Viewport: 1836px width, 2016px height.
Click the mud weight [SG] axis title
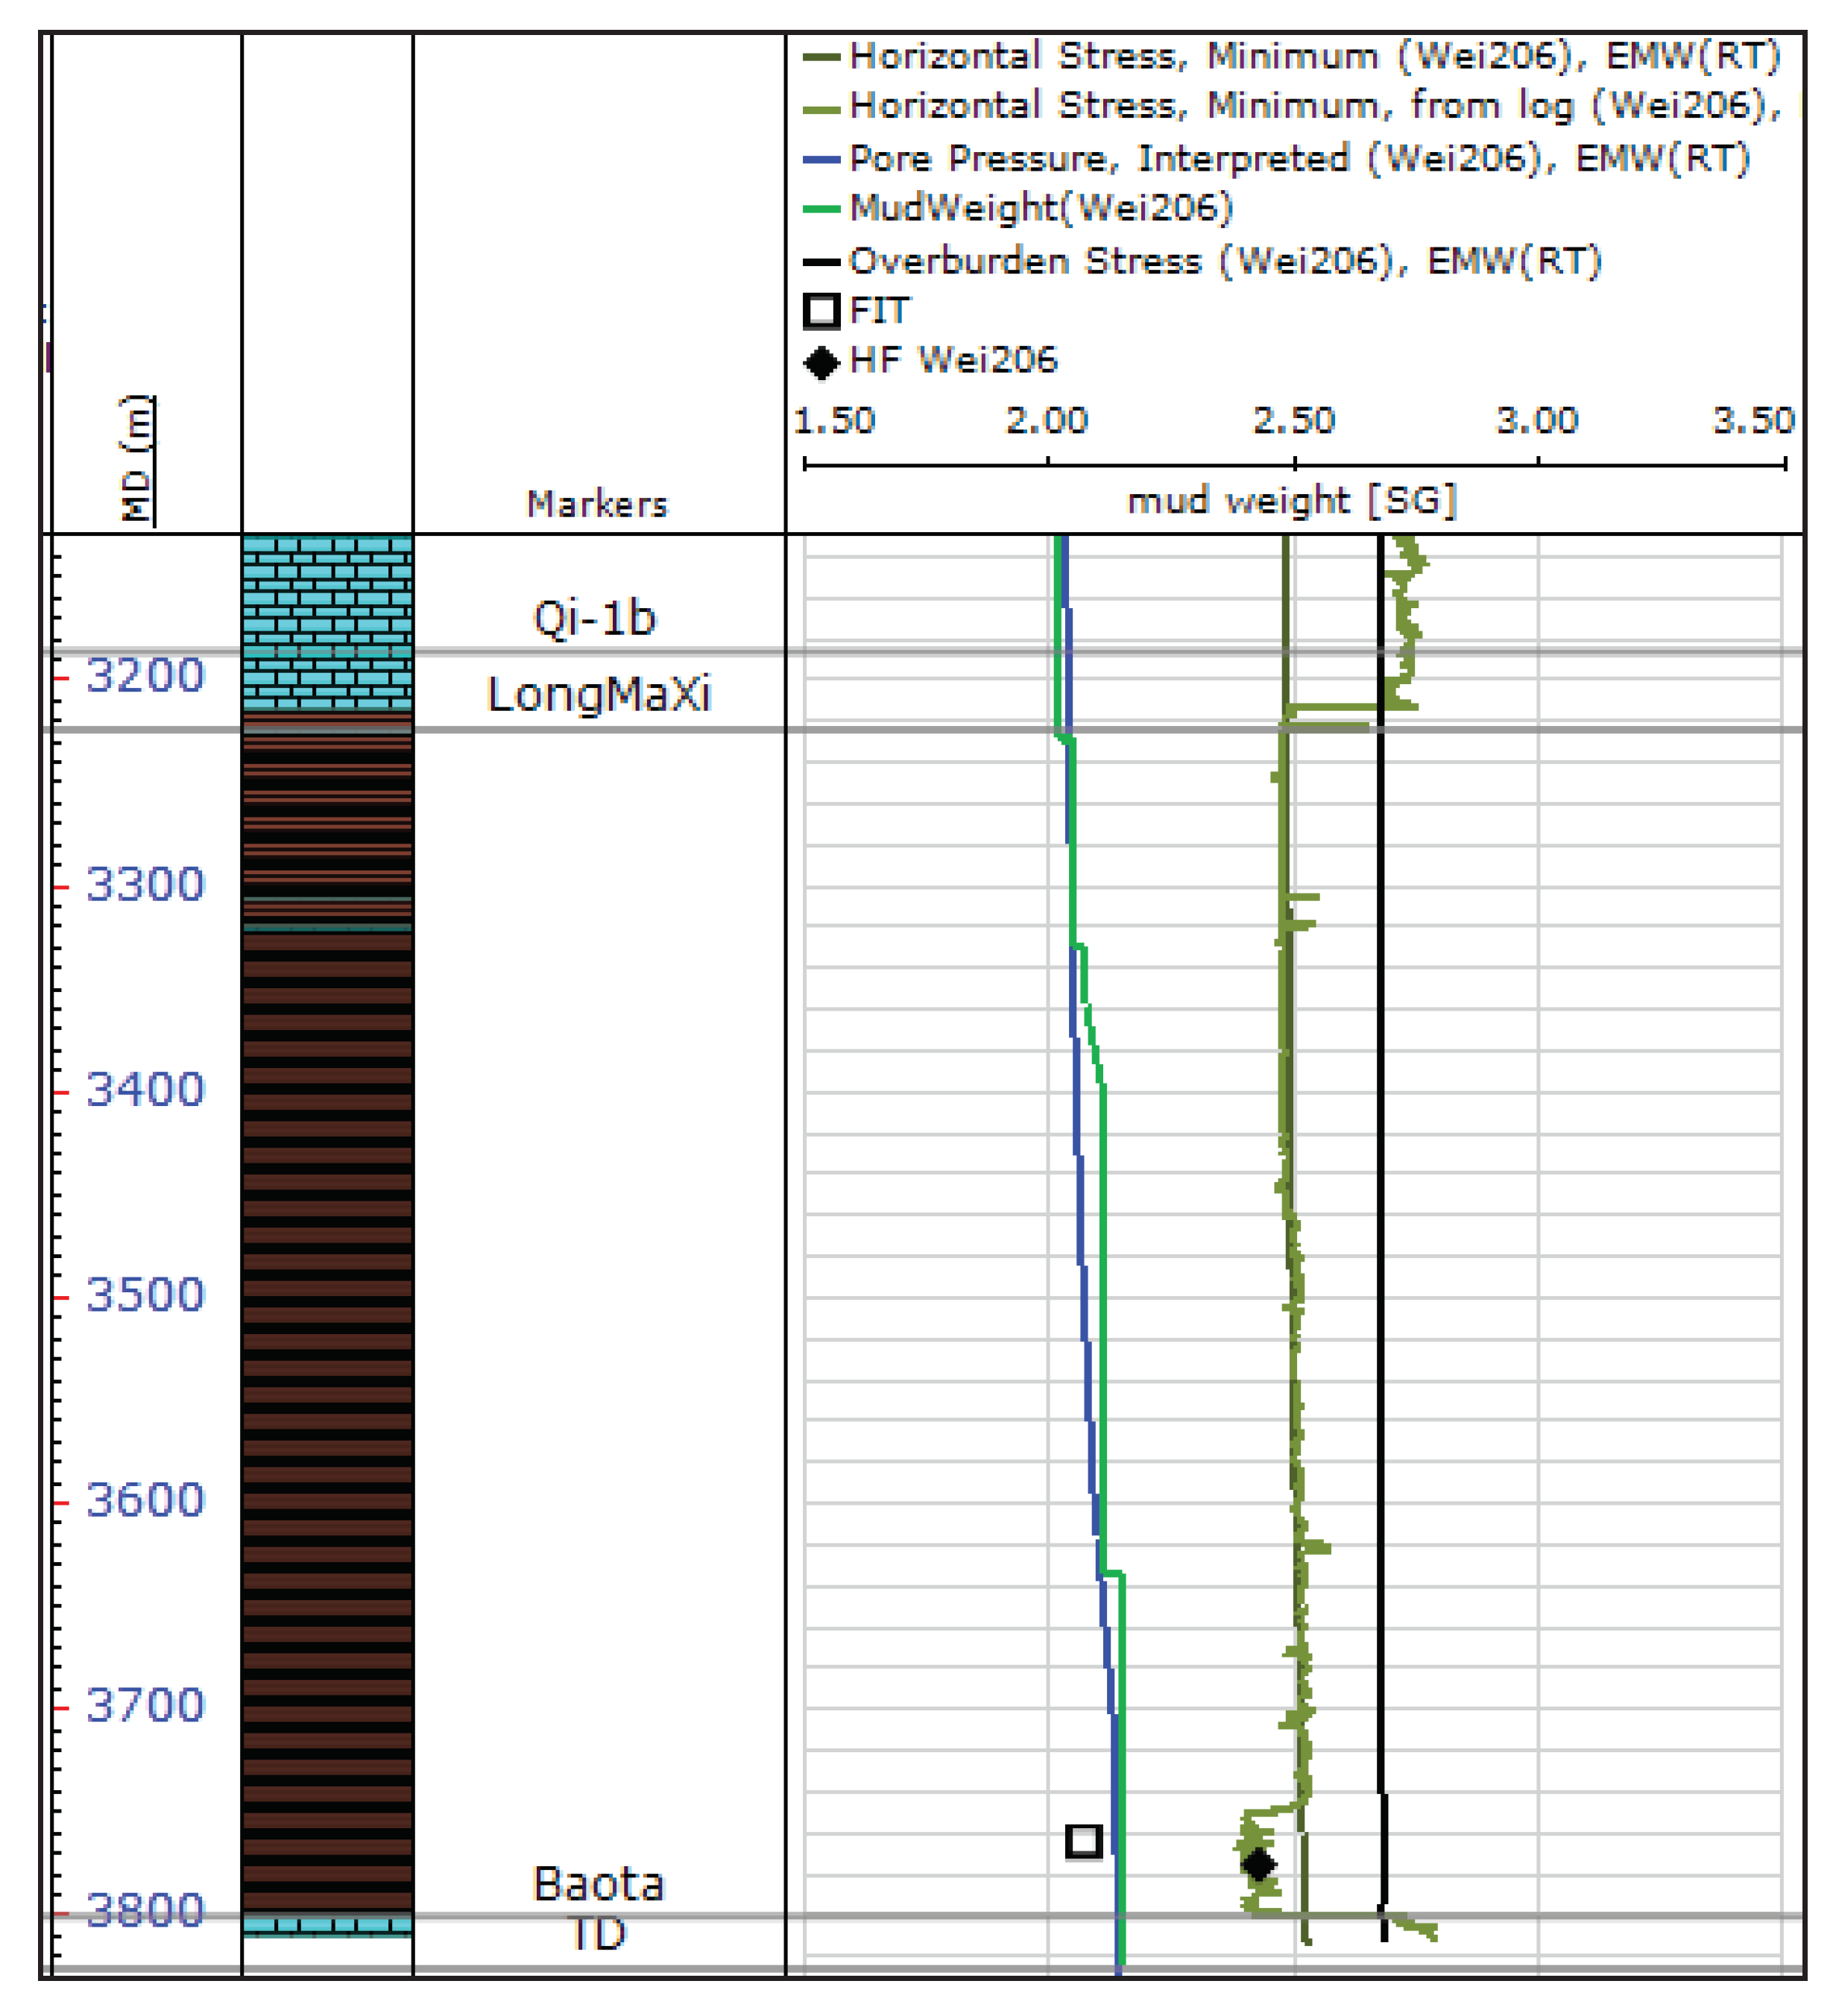(x=1292, y=500)
